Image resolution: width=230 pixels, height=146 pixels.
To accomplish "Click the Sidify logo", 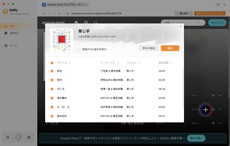I will point(5,11).
